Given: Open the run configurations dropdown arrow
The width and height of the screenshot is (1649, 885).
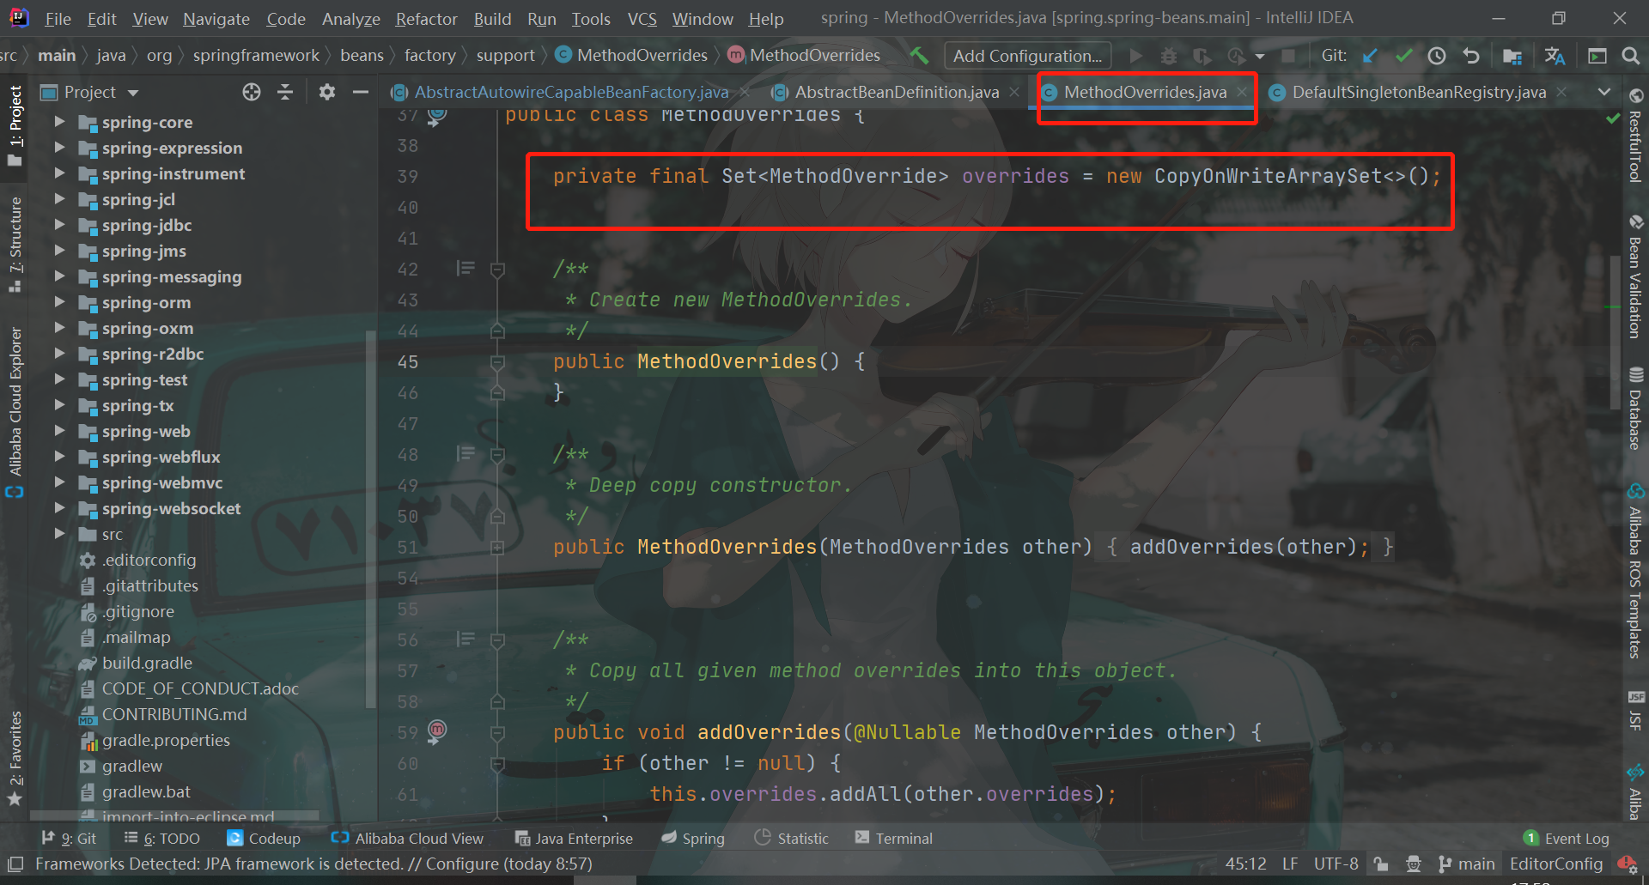Looking at the screenshot, I should [1260, 57].
